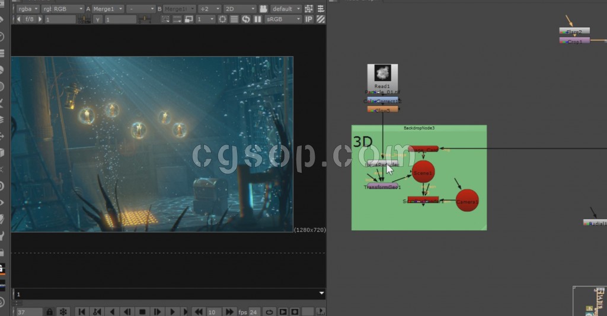Open the ÷2 downscale dropdown
Screen dimensions: 607x316
pos(209,8)
